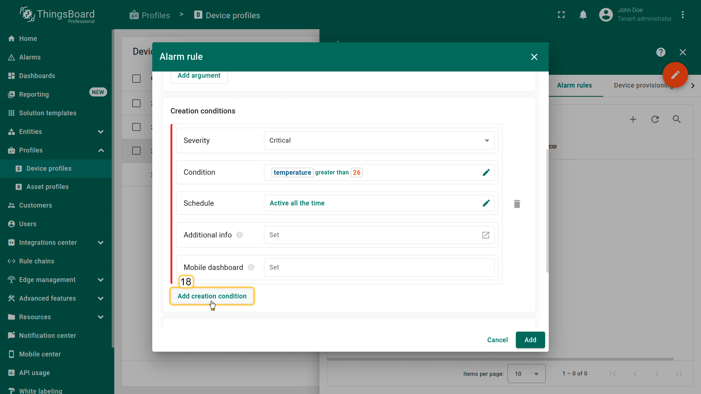Open the Severity dropdown showing Critical
The width and height of the screenshot is (701, 394).
[379, 140]
